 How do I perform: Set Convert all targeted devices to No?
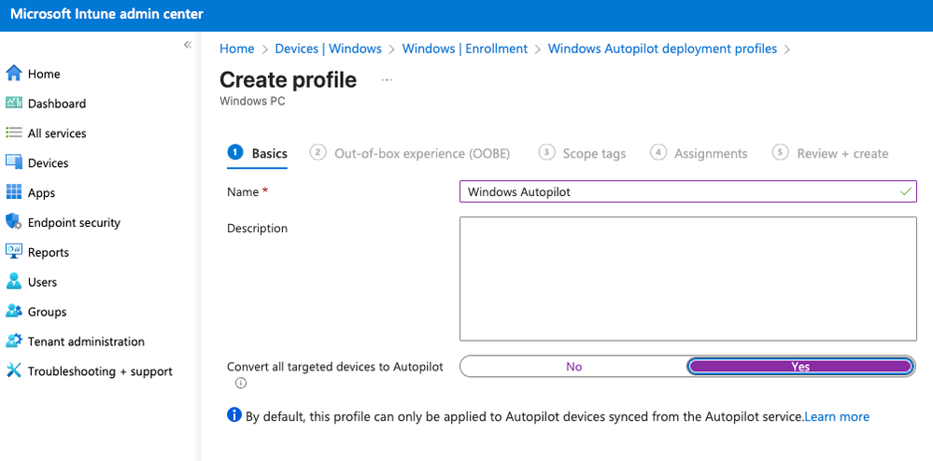coord(573,367)
